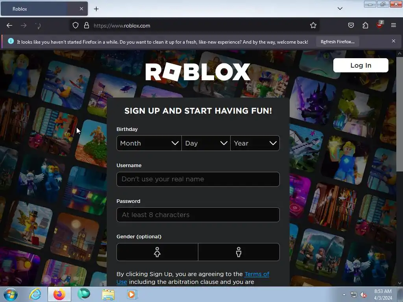The width and height of the screenshot is (403, 302).
Task: Open the Year birthday dropdown
Action: 255,143
